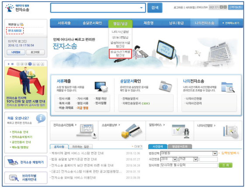This screenshot has height=188, width=247.
Task: Open 민사집행 submission link
Action: [x=101, y=103]
